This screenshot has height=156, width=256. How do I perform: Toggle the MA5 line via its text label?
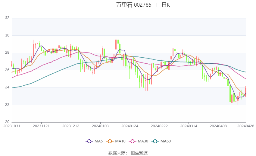(98, 141)
